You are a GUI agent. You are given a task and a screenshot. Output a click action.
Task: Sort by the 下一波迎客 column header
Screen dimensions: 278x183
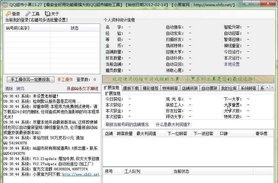click(205, 134)
